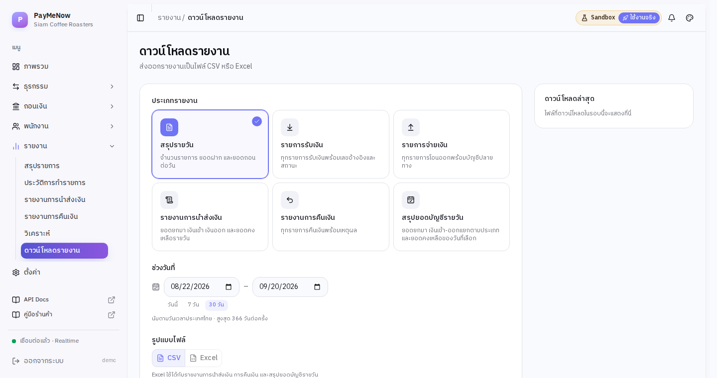Click the Sandbox flask icon
Image resolution: width=717 pixels, height=378 pixels.
585,18
